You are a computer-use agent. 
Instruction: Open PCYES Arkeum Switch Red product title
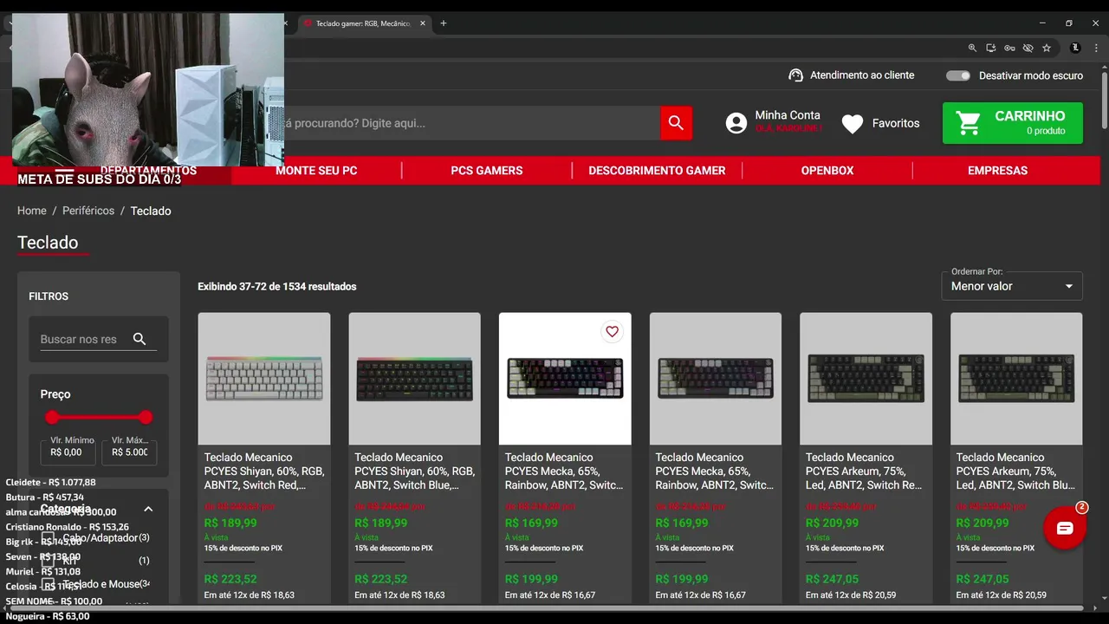tap(866, 471)
